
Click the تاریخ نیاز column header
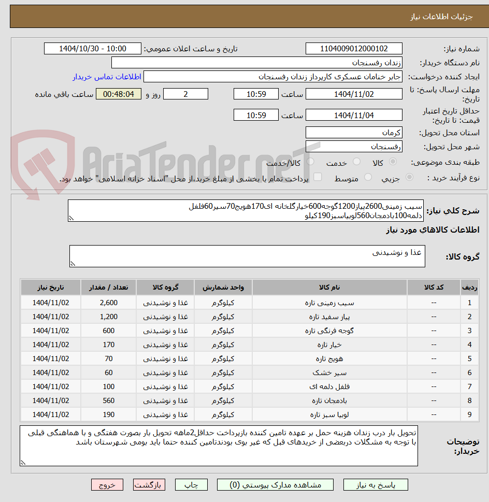point(51,287)
